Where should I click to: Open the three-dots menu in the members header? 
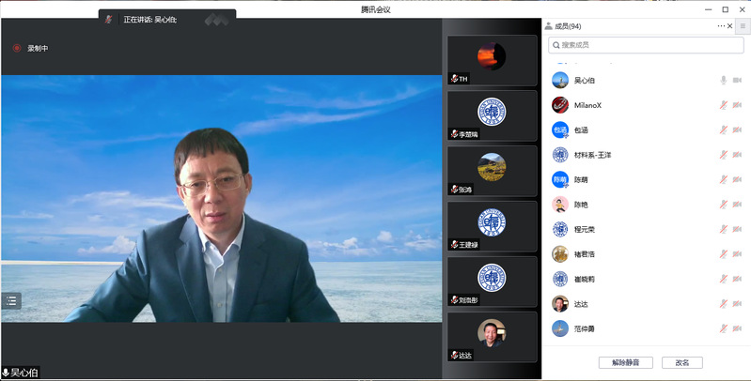pos(721,26)
